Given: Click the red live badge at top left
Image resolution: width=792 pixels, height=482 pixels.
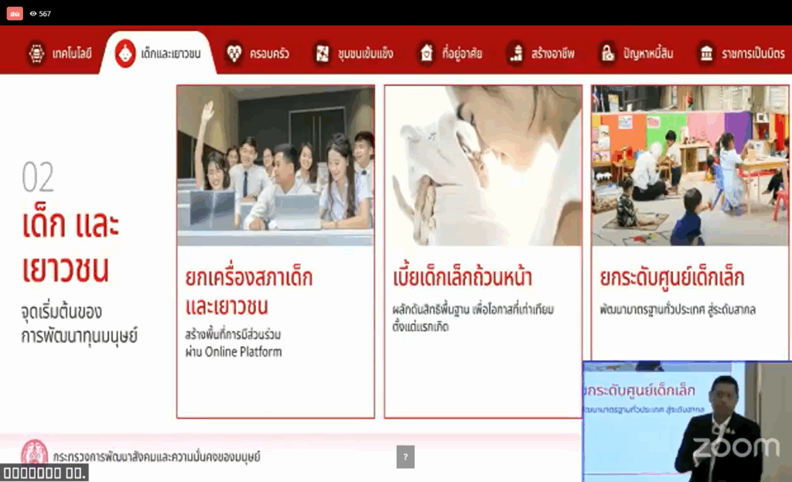Looking at the screenshot, I should pyautogui.click(x=15, y=13).
